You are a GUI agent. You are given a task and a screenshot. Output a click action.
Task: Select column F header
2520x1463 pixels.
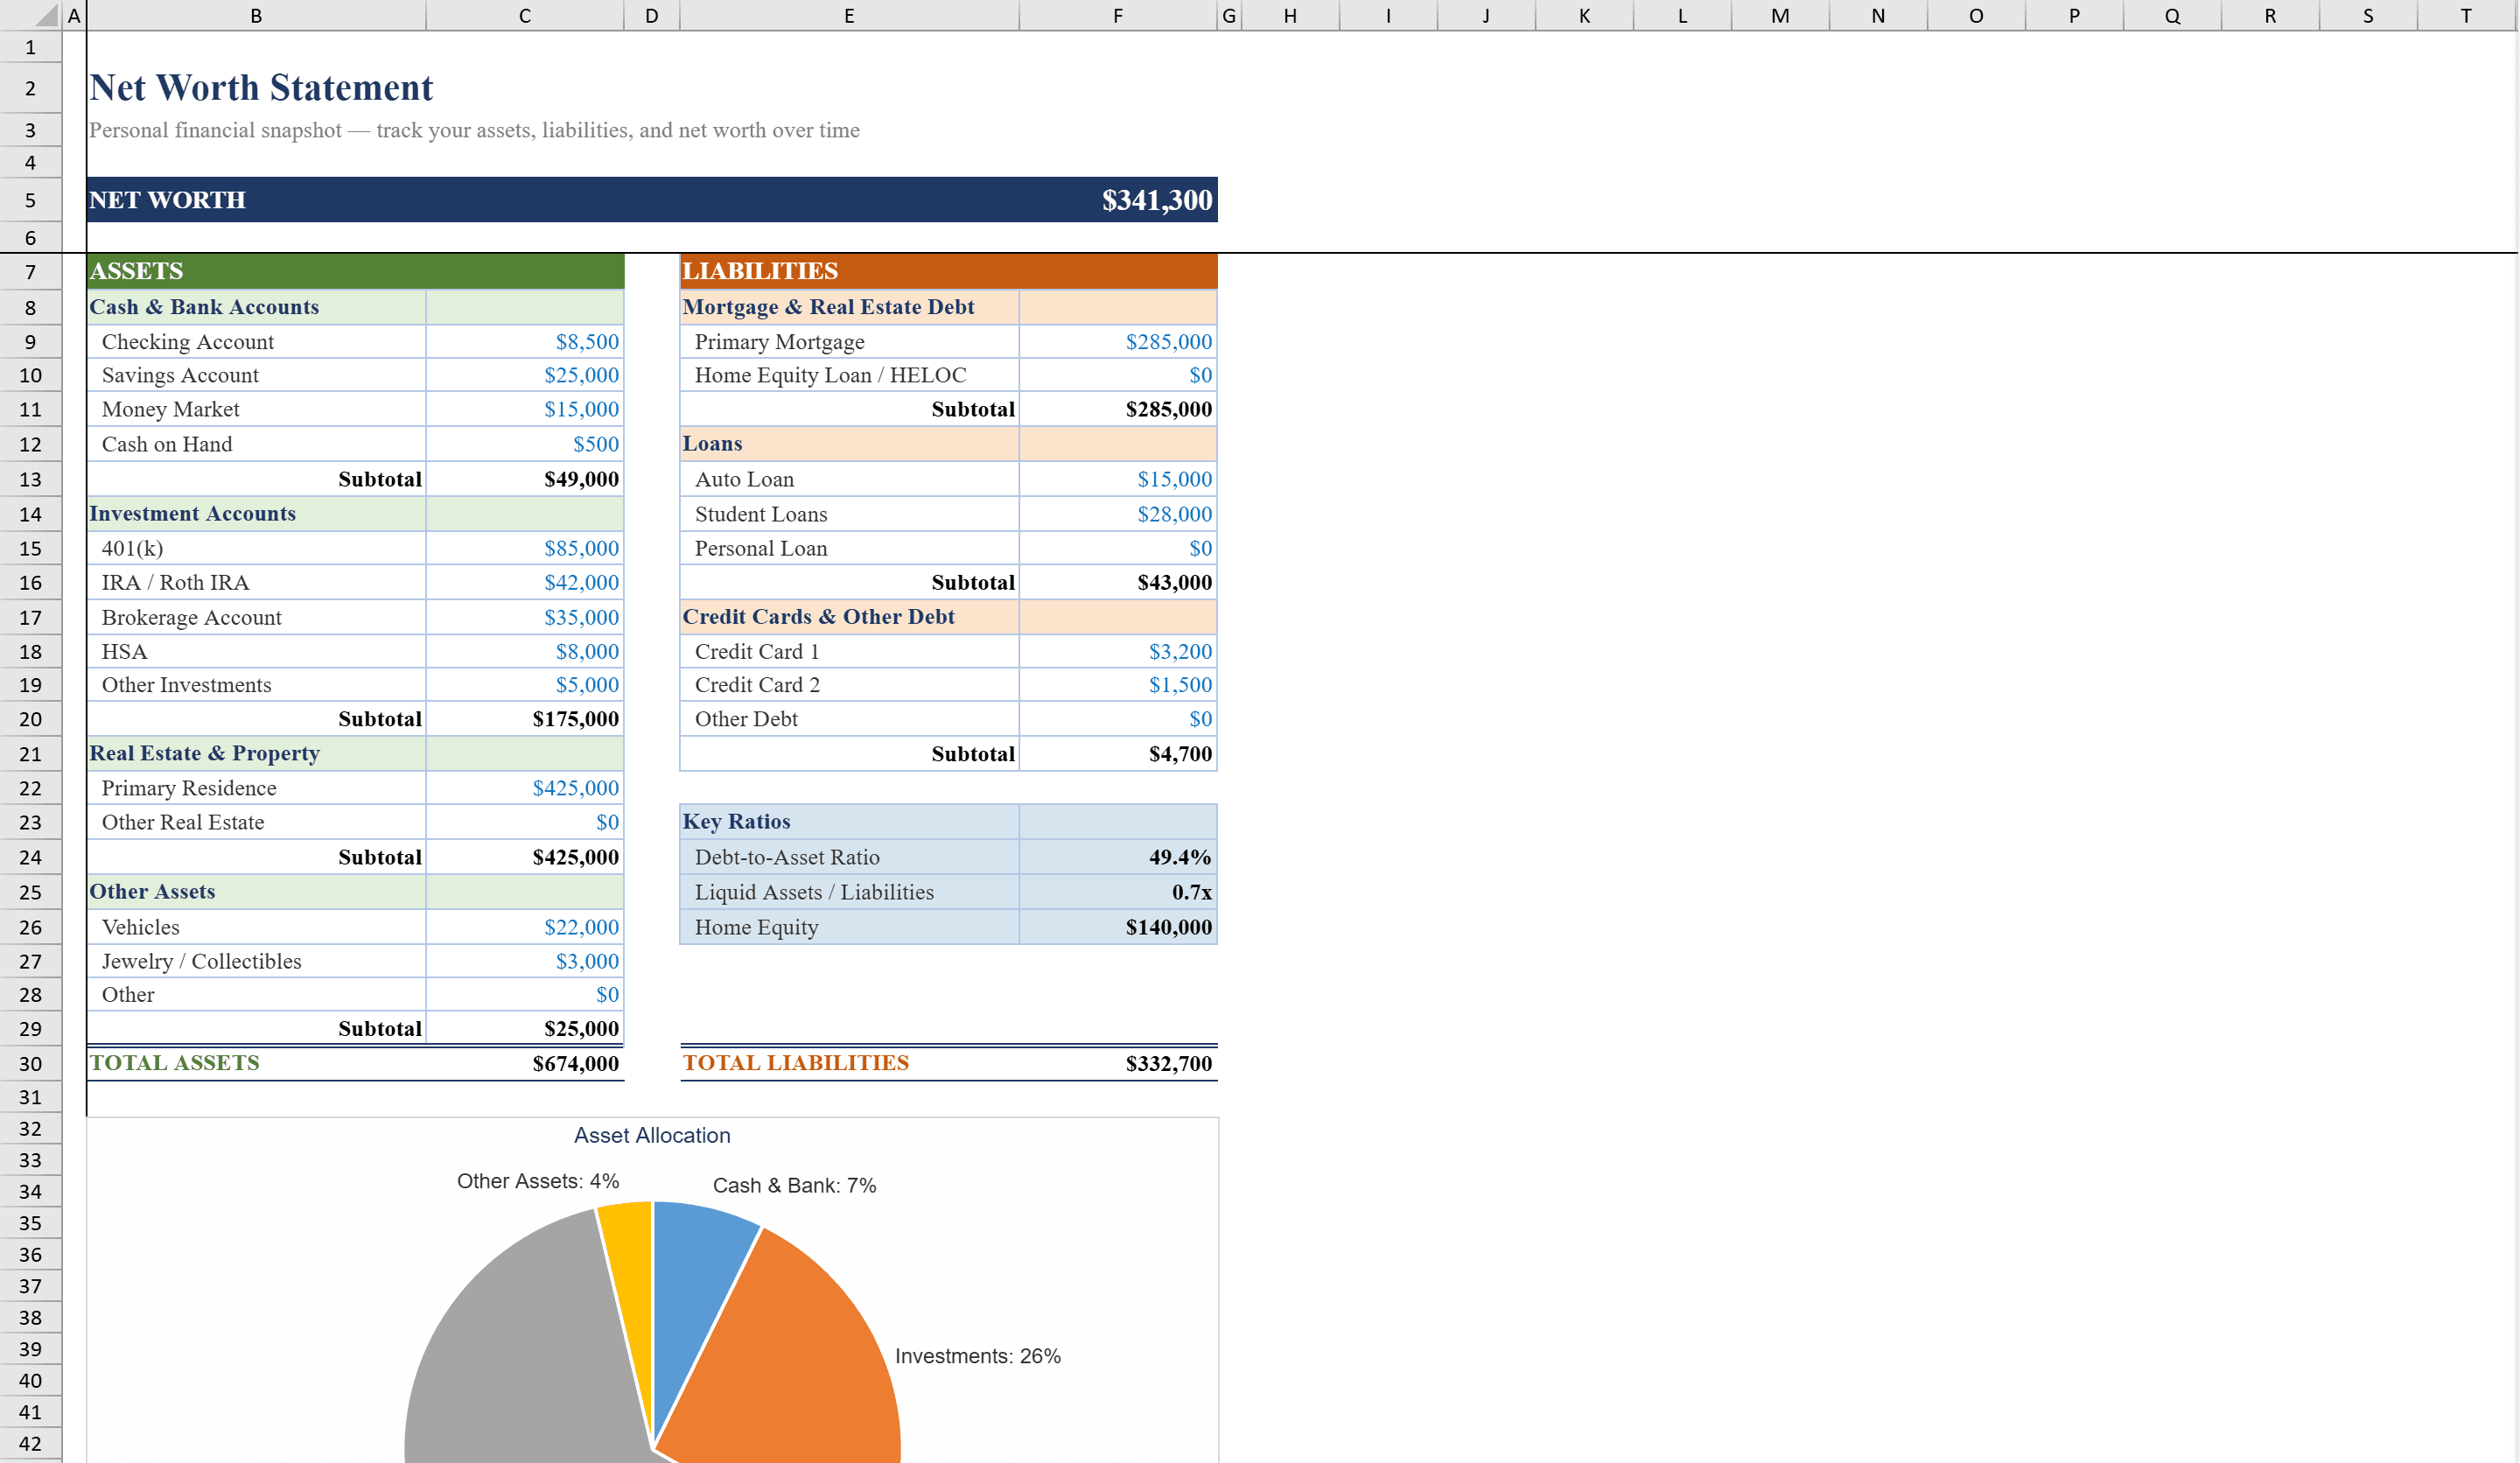(1117, 15)
